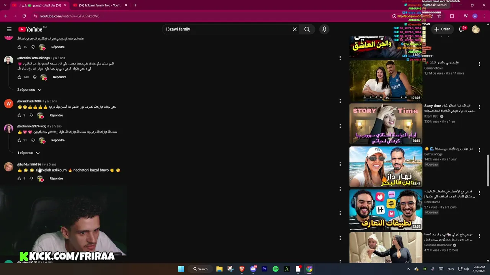This screenshot has height=275, width=490.
Task: Open Soufiane Kaskadour channel link
Action: click(438, 245)
